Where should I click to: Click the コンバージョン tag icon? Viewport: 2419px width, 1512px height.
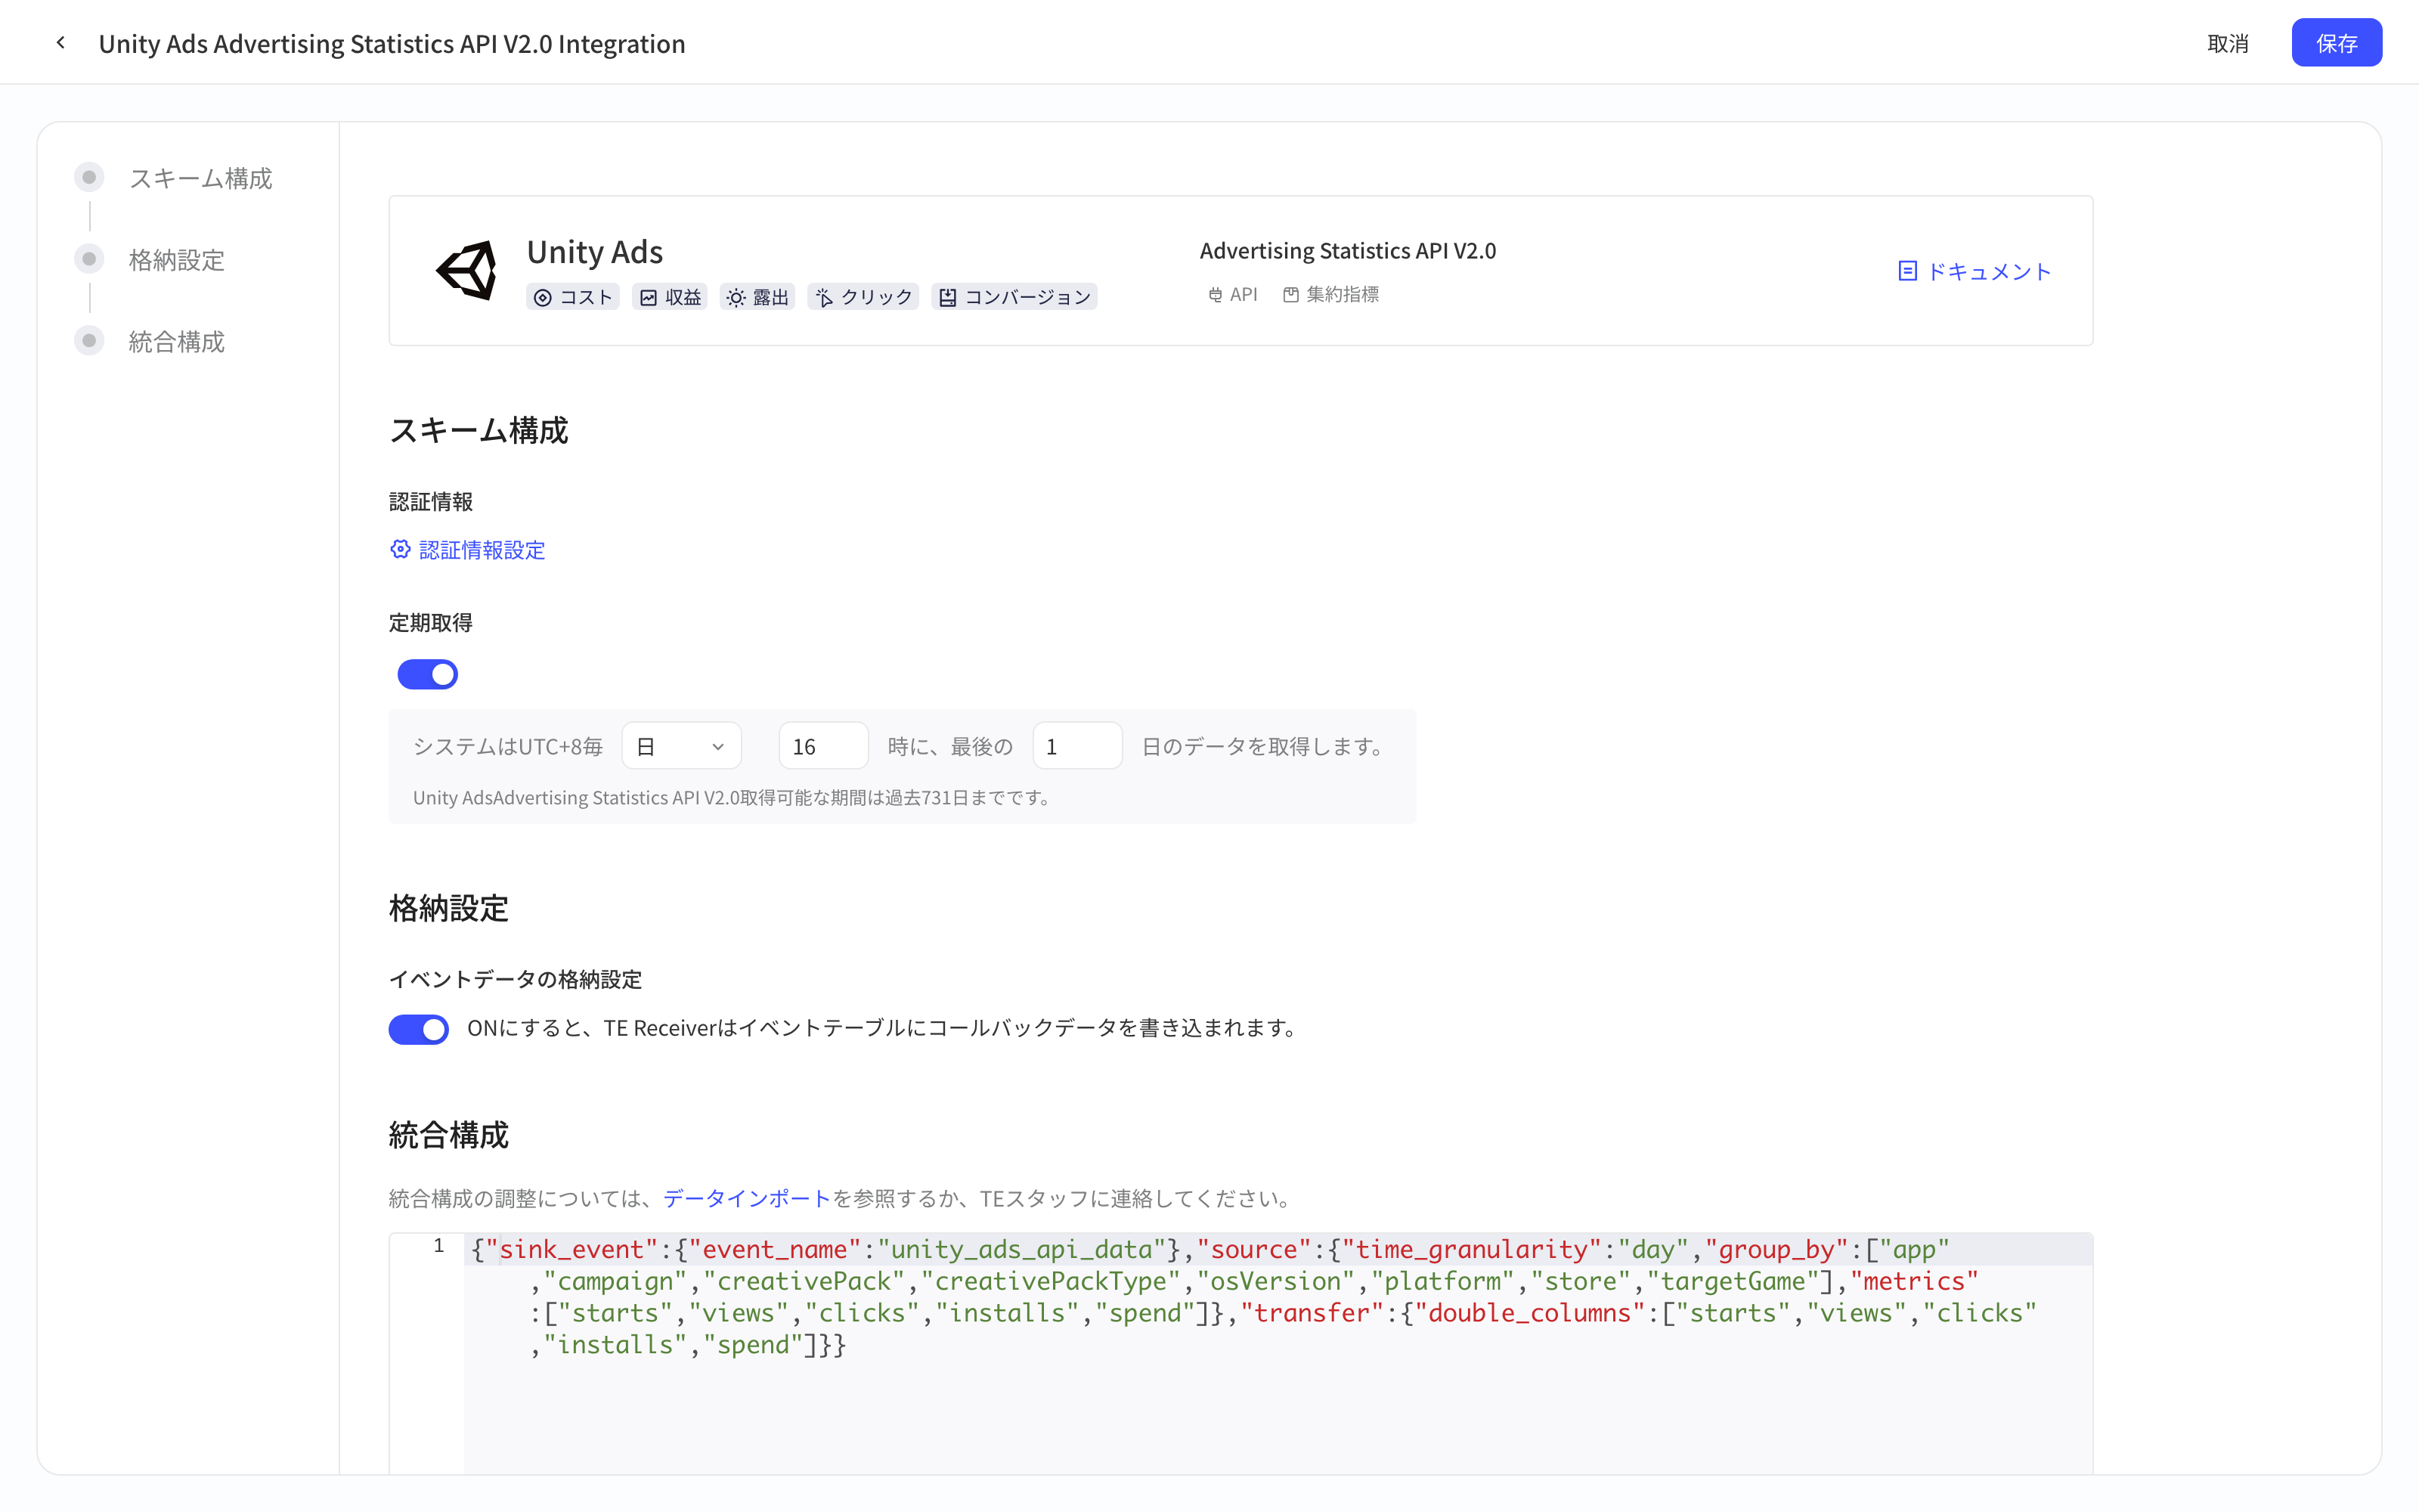[948, 298]
